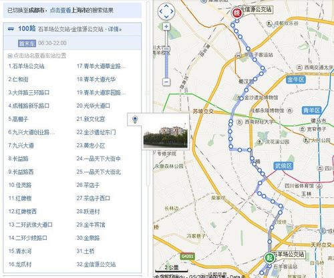Select station 10.佳灵路
334x278 pixels.
coord(20,185)
